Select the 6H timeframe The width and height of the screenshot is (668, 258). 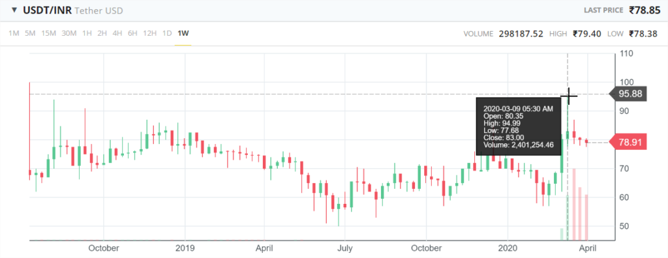132,33
